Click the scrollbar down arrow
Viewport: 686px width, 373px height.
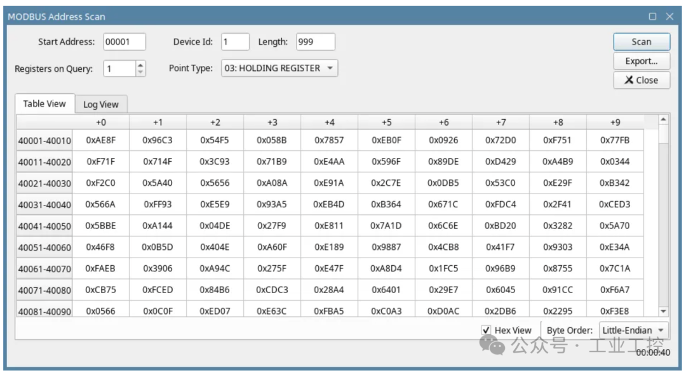click(x=663, y=311)
